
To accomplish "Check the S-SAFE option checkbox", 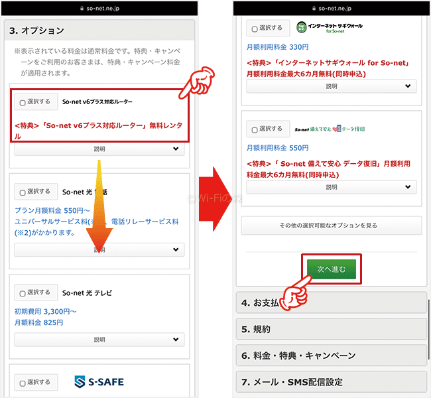I will 23,383.
